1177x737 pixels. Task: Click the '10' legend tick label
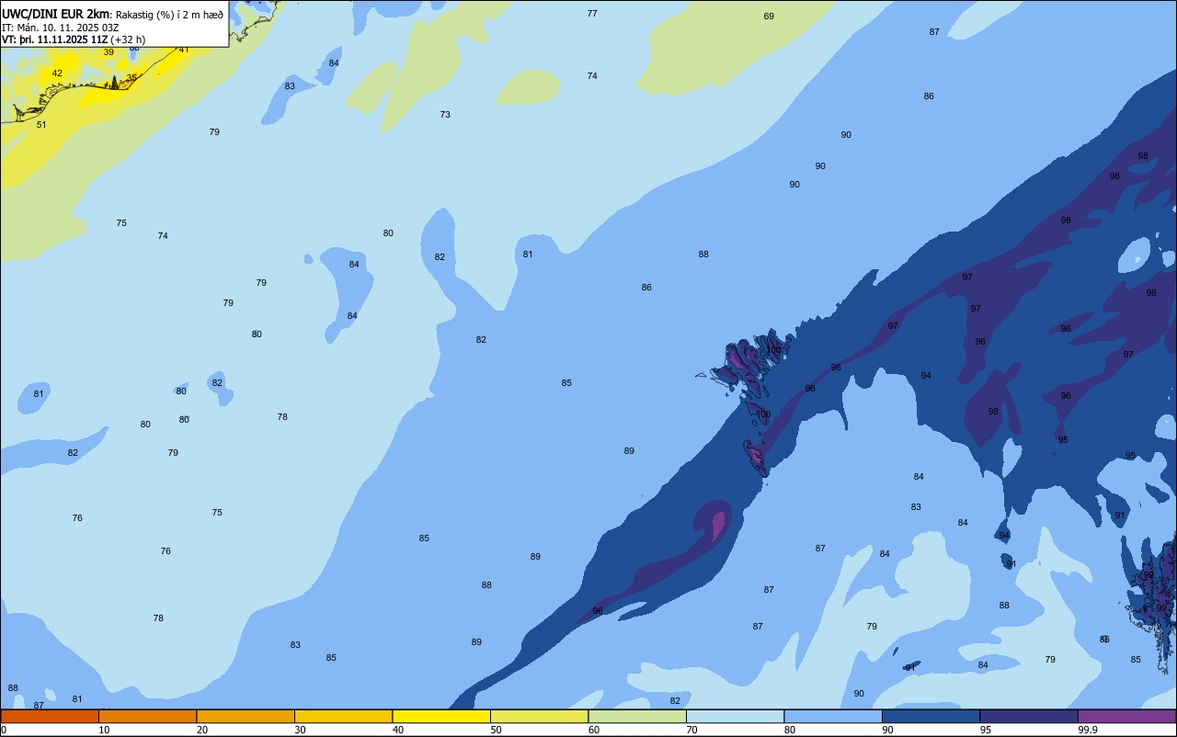(x=104, y=730)
